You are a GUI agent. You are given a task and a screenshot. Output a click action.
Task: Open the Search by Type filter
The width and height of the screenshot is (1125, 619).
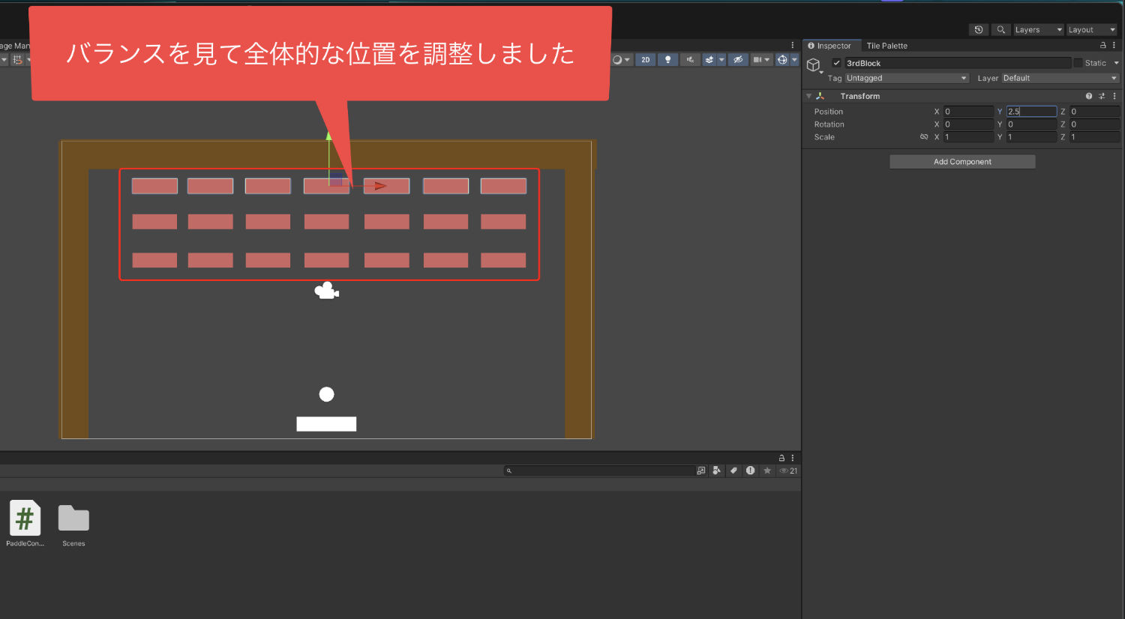pos(717,471)
